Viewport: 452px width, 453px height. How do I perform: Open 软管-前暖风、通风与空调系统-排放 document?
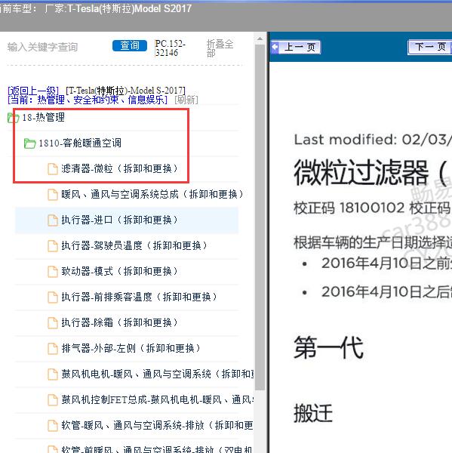(158, 449)
